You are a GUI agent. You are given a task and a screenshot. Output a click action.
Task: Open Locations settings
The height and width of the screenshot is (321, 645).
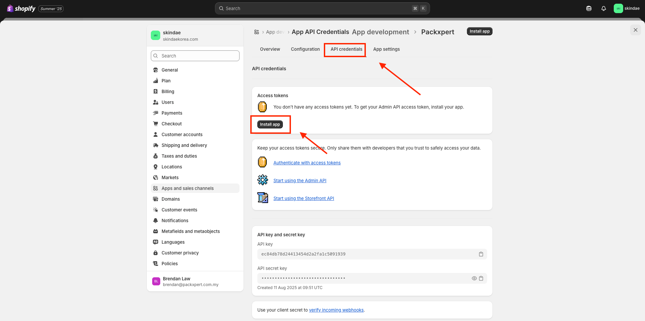pos(195,167)
